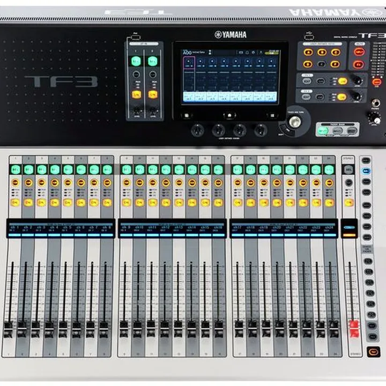Toggle channel 16 yellow ON key
Screen dimensions: 386x386
218,203
